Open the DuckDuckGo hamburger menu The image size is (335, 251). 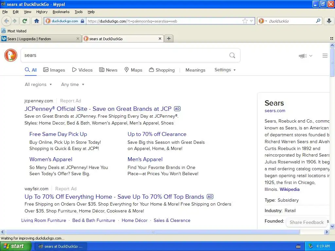(325, 56)
